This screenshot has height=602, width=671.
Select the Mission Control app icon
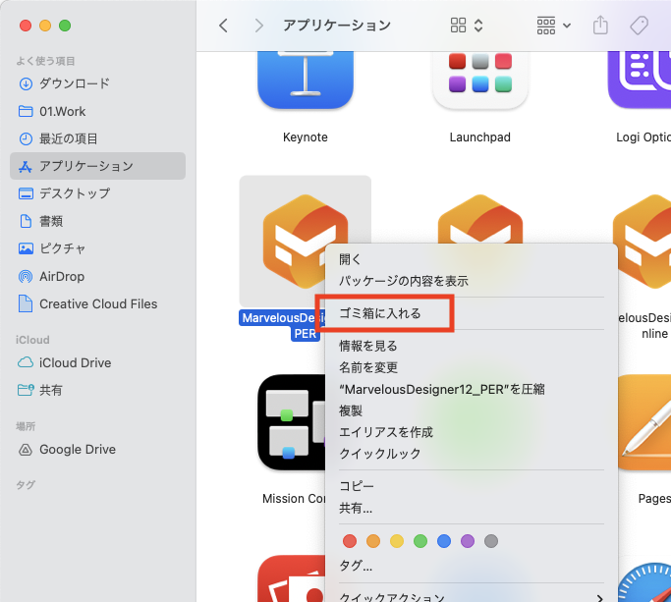click(292, 422)
